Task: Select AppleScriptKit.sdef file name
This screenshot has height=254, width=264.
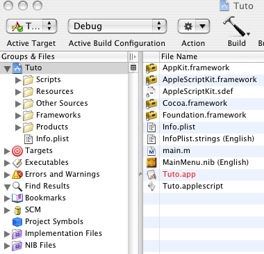Action: [x=198, y=91]
